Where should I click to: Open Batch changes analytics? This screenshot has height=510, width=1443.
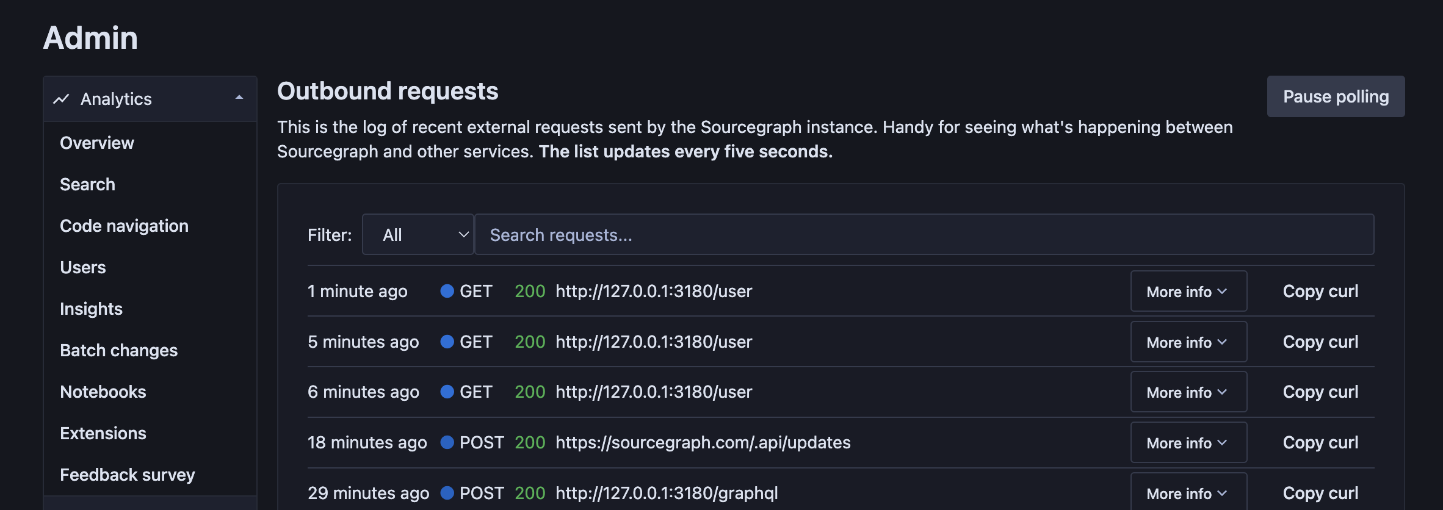118,350
